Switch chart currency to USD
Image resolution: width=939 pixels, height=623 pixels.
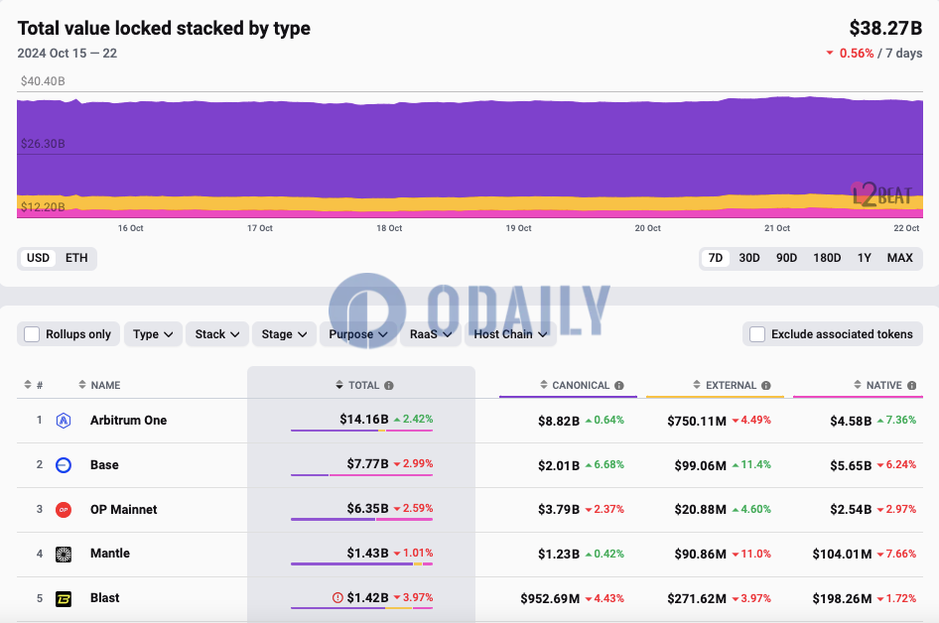coord(38,258)
